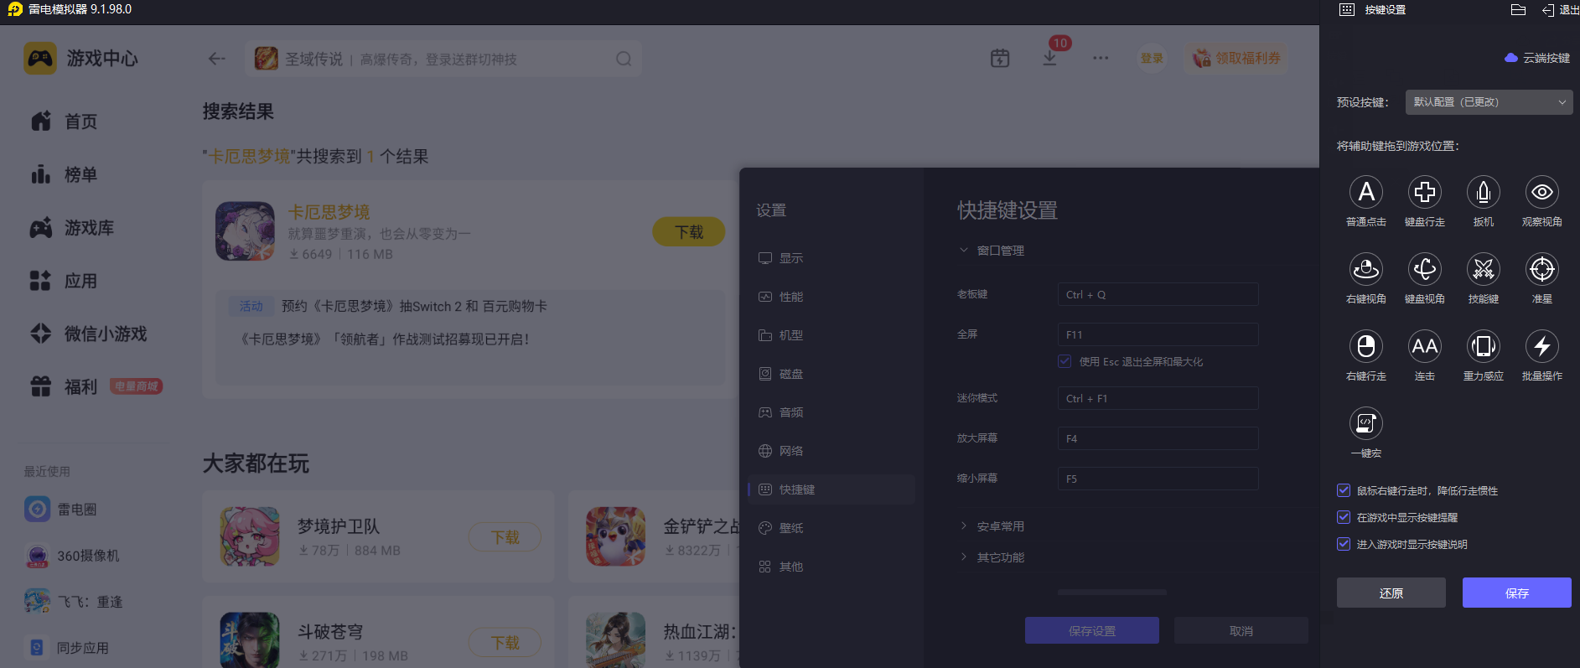The width and height of the screenshot is (1580, 668).
Task: Select the 键盘行走 D-pad tool
Action: pos(1425,193)
